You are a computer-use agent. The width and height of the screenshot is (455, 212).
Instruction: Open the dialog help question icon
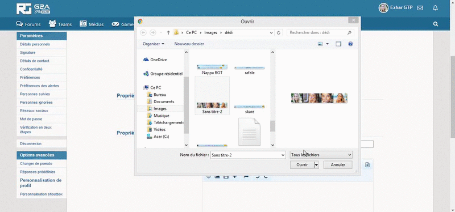point(350,44)
